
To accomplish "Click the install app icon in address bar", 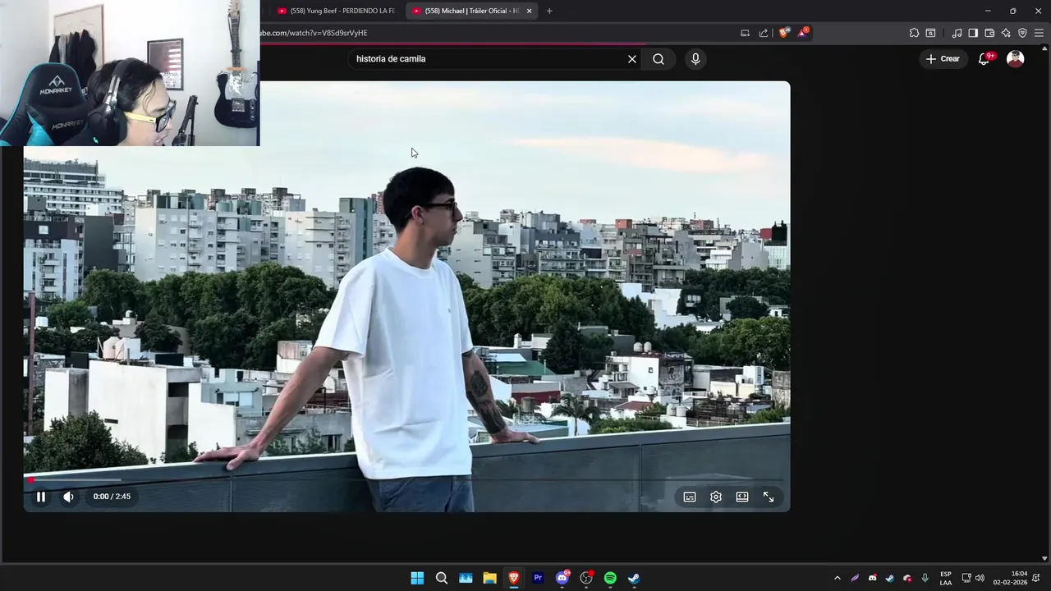I will pos(745,33).
